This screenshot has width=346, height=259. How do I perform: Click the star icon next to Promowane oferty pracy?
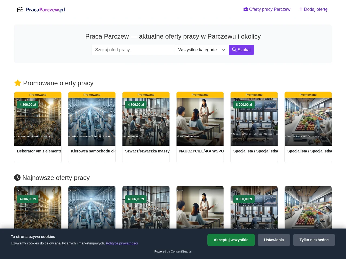pos(18,83)
